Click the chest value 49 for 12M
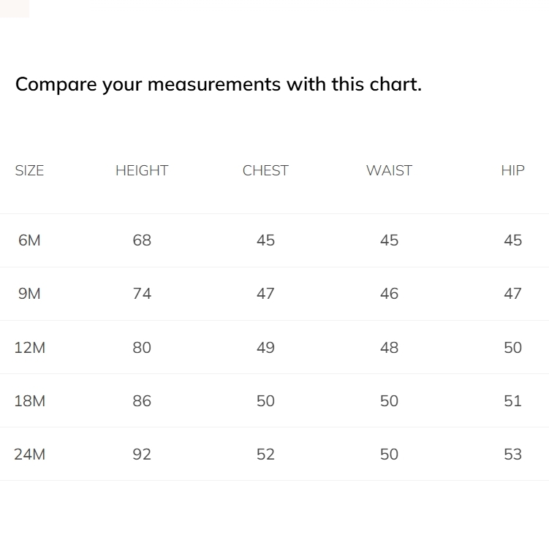 (x=265, y=348)
